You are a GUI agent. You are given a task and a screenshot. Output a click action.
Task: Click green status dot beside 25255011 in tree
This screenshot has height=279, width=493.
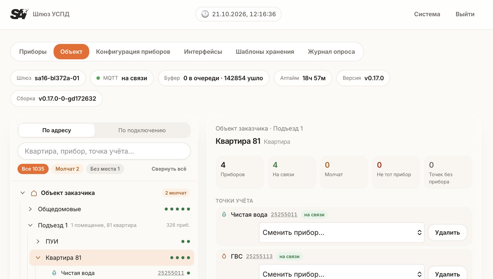pos(188,273)
